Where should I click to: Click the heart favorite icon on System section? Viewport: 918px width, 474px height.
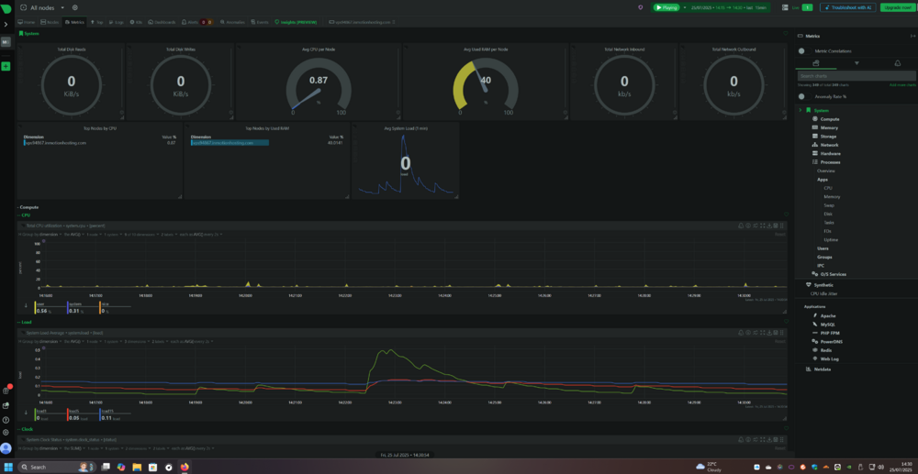(x=786, y=34)
